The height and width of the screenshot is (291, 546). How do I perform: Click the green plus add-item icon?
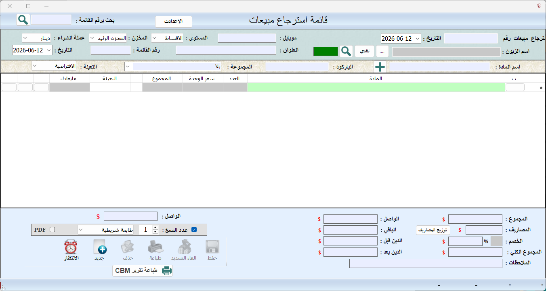(x=380, y=67)
